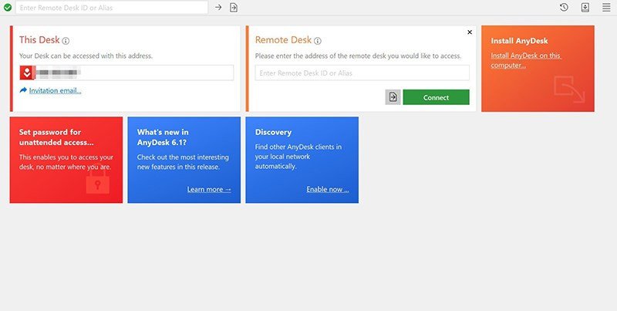Select the This Desk address field

(x=126, y=73)
